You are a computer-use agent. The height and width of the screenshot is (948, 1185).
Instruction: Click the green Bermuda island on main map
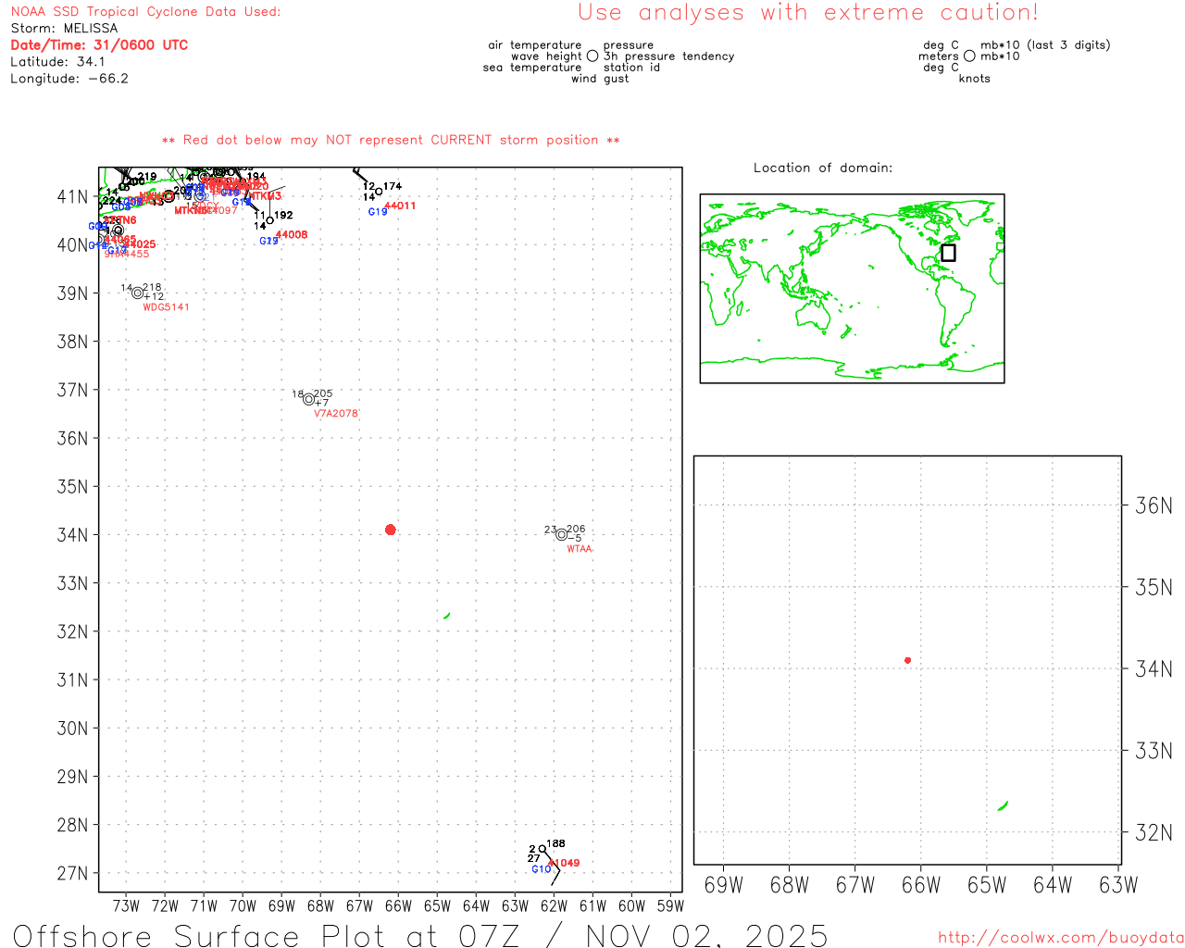pyautogui.click(x=447, y=616)
